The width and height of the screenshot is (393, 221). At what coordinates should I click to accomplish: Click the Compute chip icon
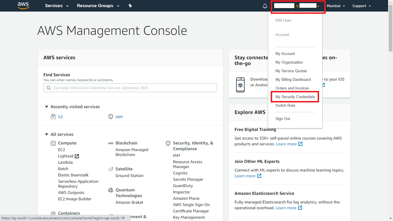coord(53,143)
